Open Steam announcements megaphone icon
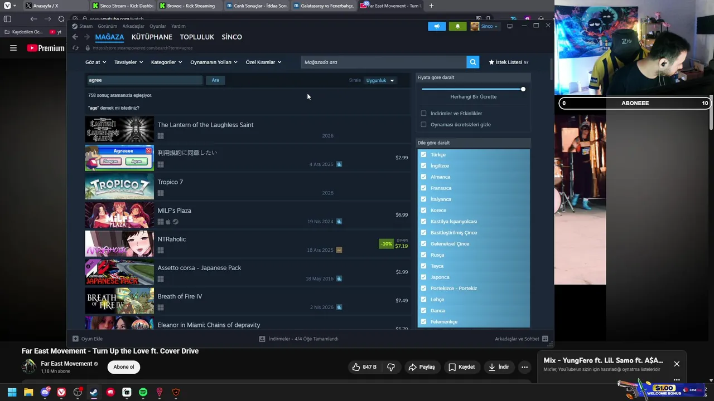714x401 pixels. pos(437,26)
